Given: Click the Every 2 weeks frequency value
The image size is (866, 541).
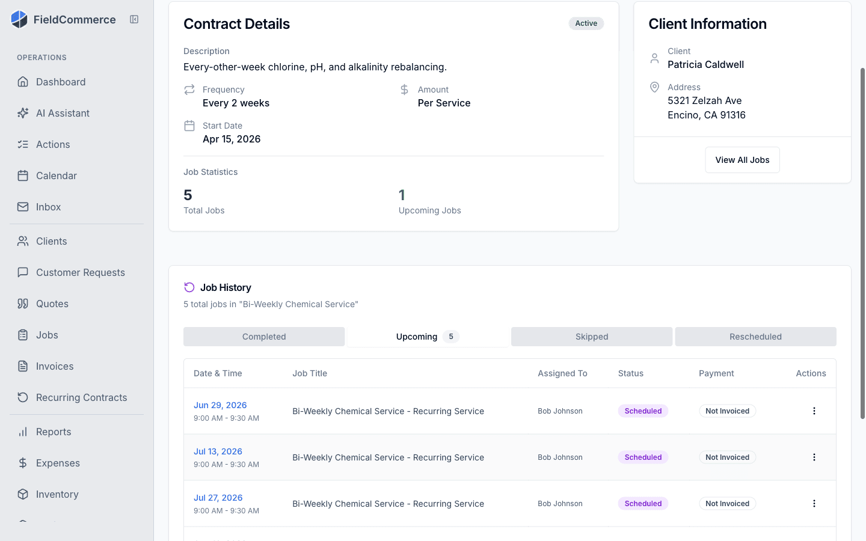Looking at the screenshot, I should (236, 103).
